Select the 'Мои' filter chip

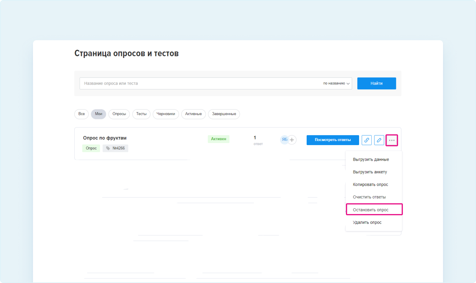click(x=99, y=114)
